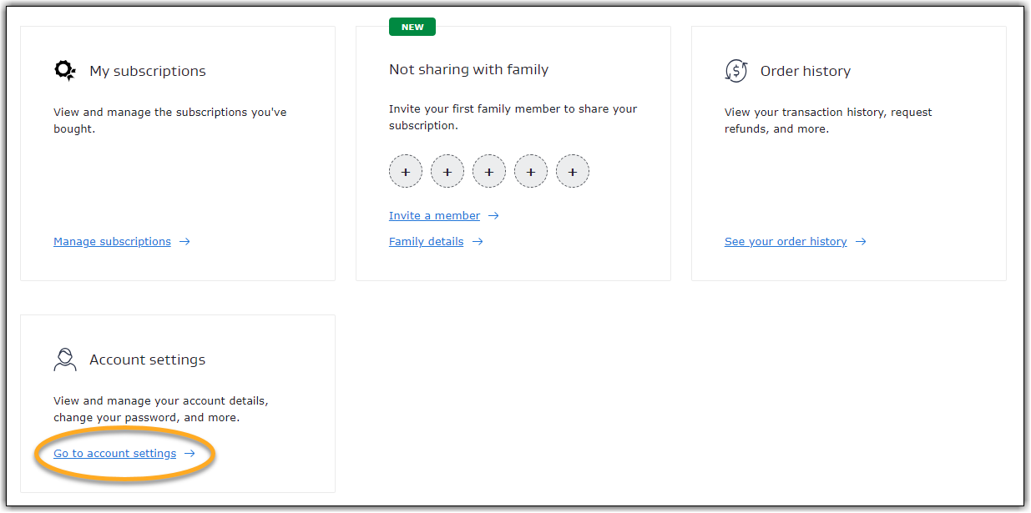Click the green NEW badge

pyautogui.click(x=412, y=27)
